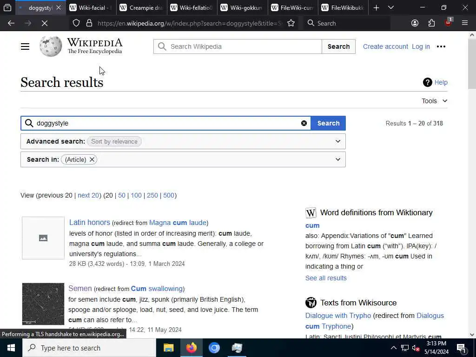
Task: Click the Firefox back arrow
Action: 11,23
